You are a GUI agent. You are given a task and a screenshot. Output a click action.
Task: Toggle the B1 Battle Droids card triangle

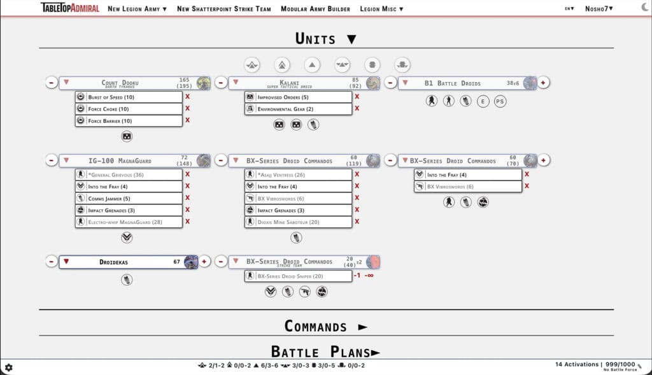[405, 83]
